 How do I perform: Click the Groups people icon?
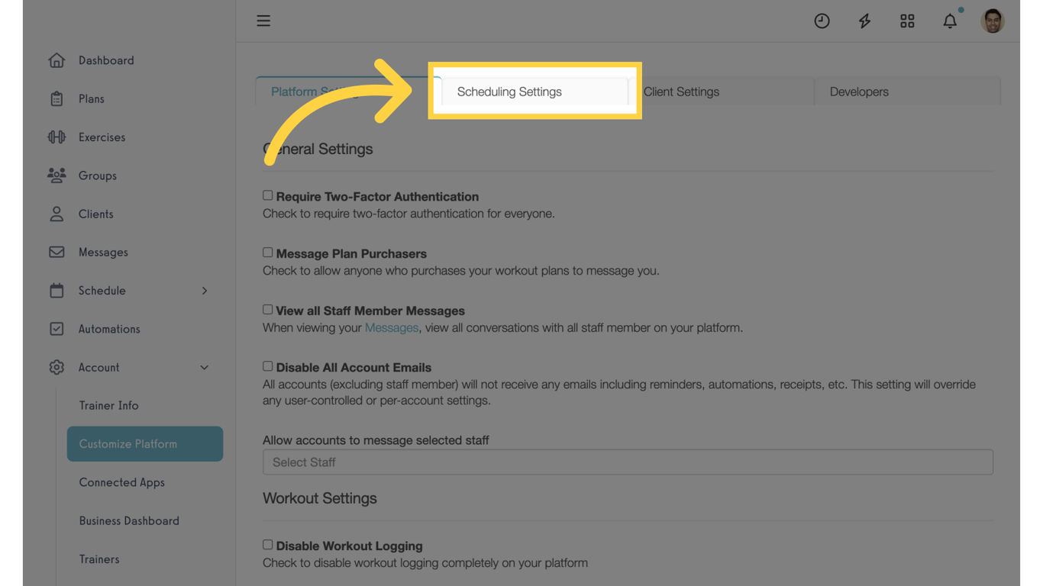(57, 175)
